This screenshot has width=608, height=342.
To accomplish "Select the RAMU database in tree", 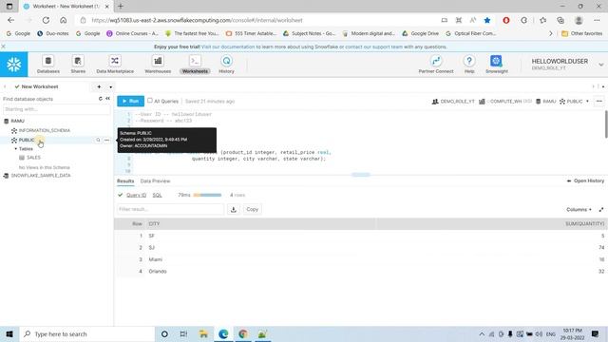I will [17, 121].
